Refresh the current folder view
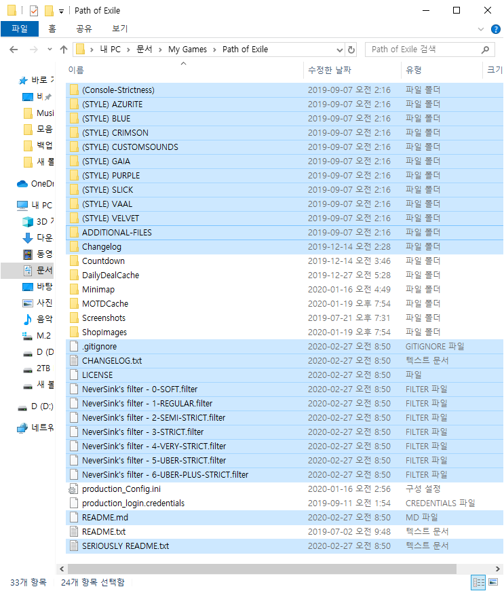This screenshot has width=504, height=591. tap(351, 50)
